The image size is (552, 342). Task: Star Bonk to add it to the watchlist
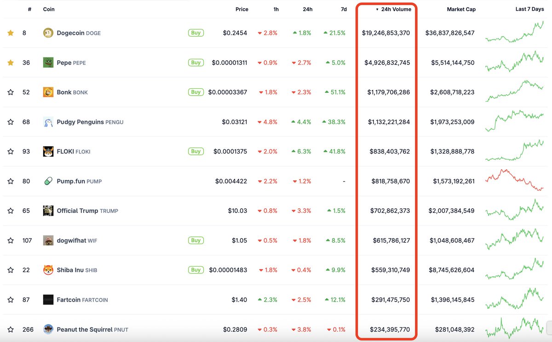pos(11,92)
